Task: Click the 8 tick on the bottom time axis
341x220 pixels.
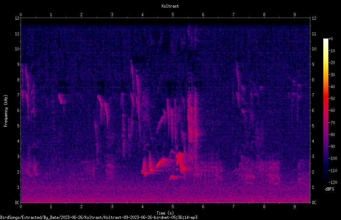Action: [264, 207]
